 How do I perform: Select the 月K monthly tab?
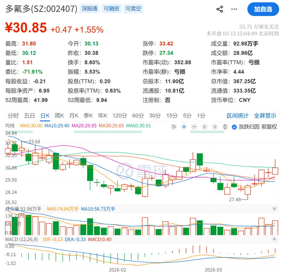pyautogui.click(x=74, y=115)
